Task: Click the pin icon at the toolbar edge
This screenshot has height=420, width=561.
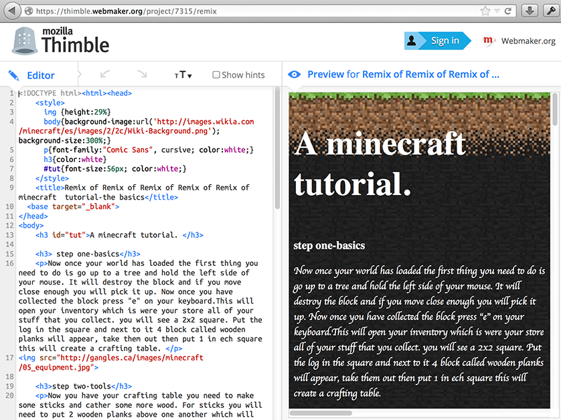Action: (x=551, y=11)
